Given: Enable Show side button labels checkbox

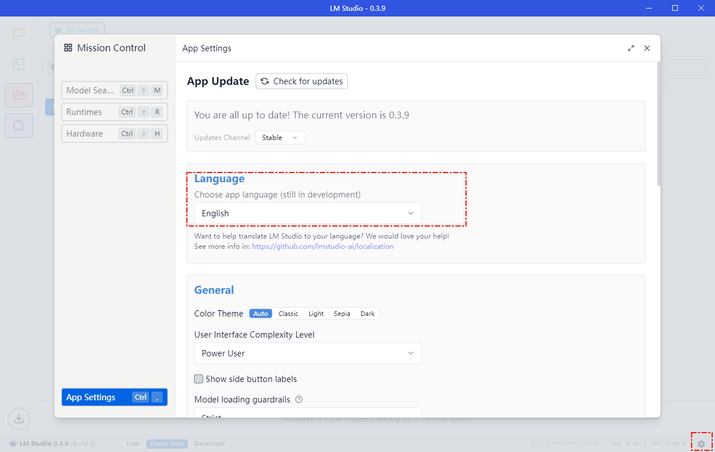Looking at the screenshot, I should 199,379.
